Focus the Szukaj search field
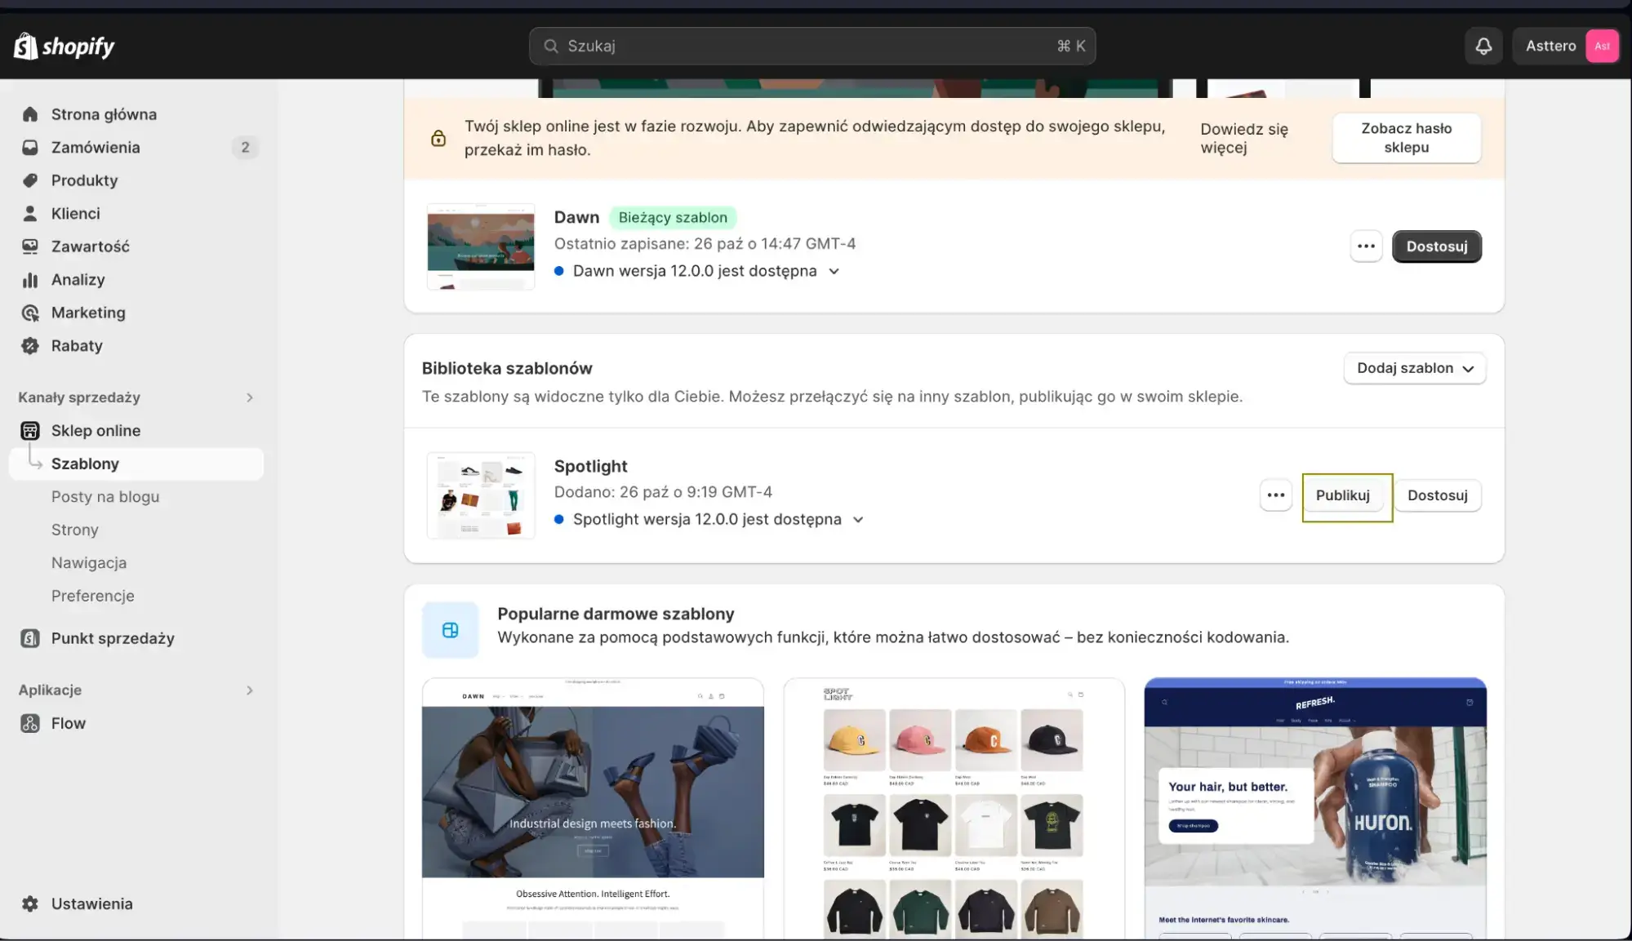Image resolution: width=1632 pixels, height=941 pixels. coord(812,46)
